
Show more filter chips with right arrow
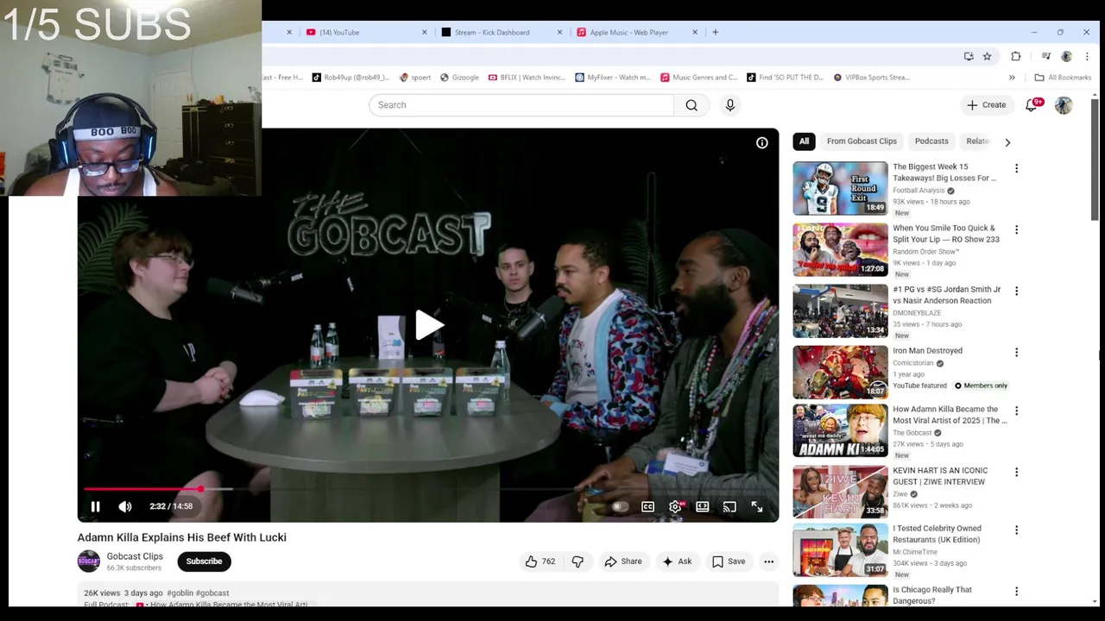tap(1007, 142)
